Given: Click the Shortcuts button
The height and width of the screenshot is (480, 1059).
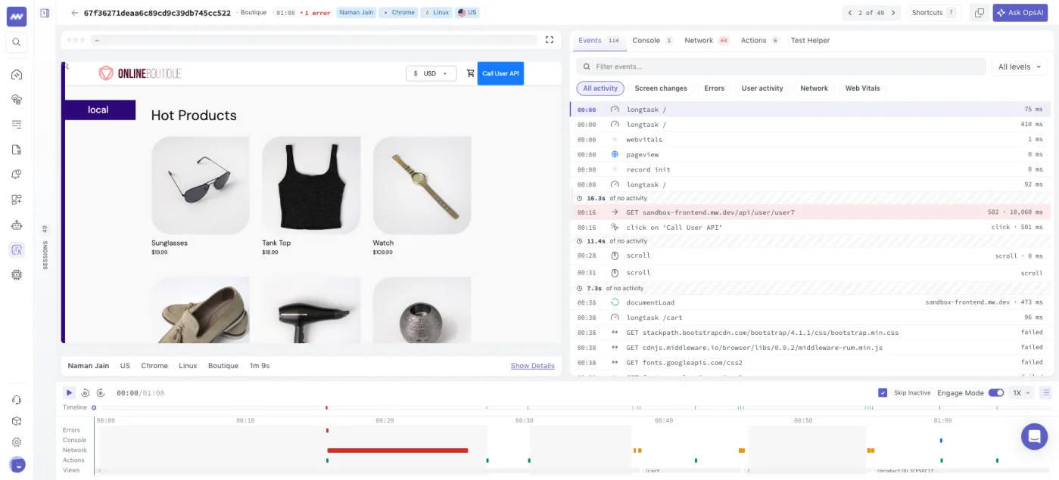Looking at the screenshot, I should (933, 13).
